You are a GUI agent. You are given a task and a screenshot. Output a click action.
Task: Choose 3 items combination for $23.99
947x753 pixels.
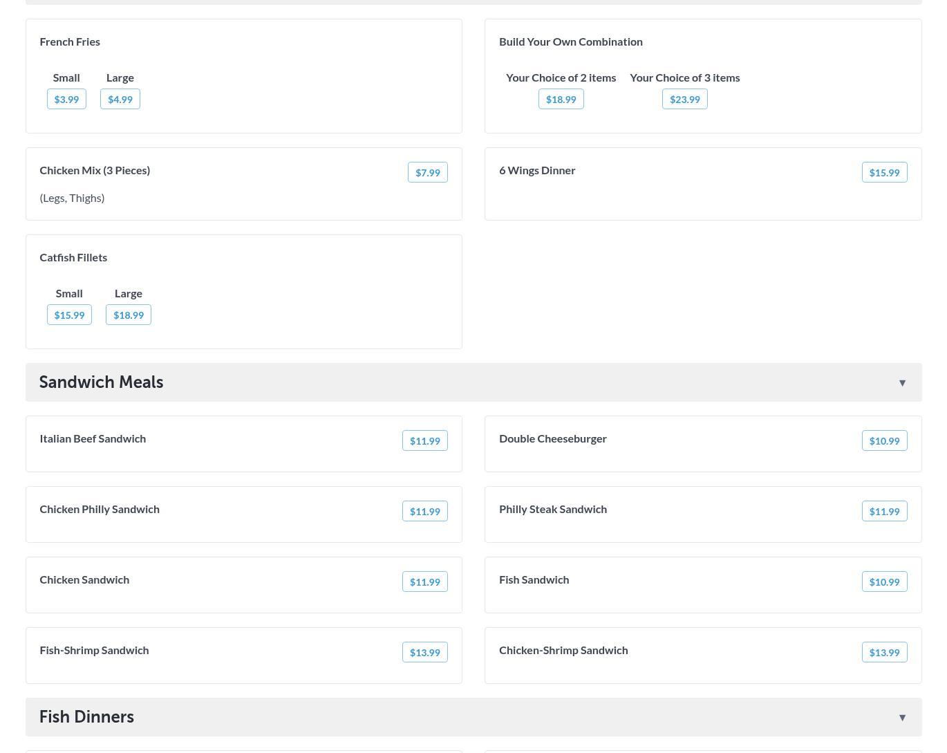point(684,99)
